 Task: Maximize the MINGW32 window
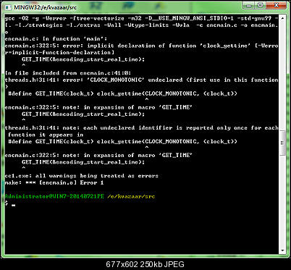261,5
